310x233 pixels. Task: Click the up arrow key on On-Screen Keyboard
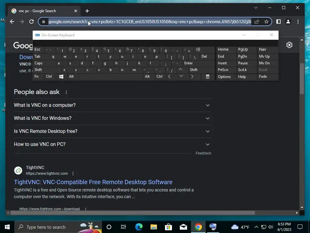click(180, 70)
